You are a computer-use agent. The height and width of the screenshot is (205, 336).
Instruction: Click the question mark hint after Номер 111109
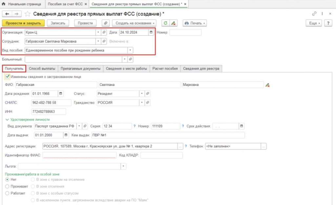[183, 126]
